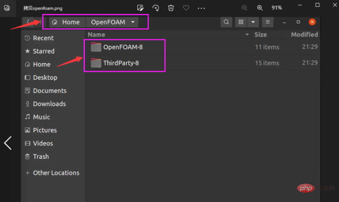Click the 拷贝openfoam.png file title

pos(43,8)
